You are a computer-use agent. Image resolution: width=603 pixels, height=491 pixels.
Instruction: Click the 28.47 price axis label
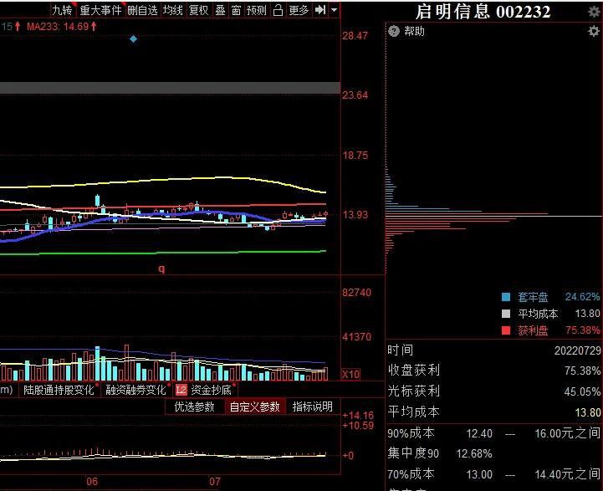pos(355,36)
